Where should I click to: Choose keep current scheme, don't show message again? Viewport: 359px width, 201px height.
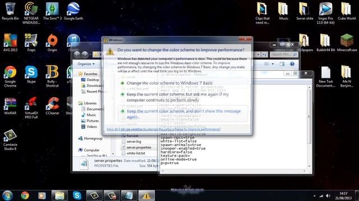[x=183, y=114]
